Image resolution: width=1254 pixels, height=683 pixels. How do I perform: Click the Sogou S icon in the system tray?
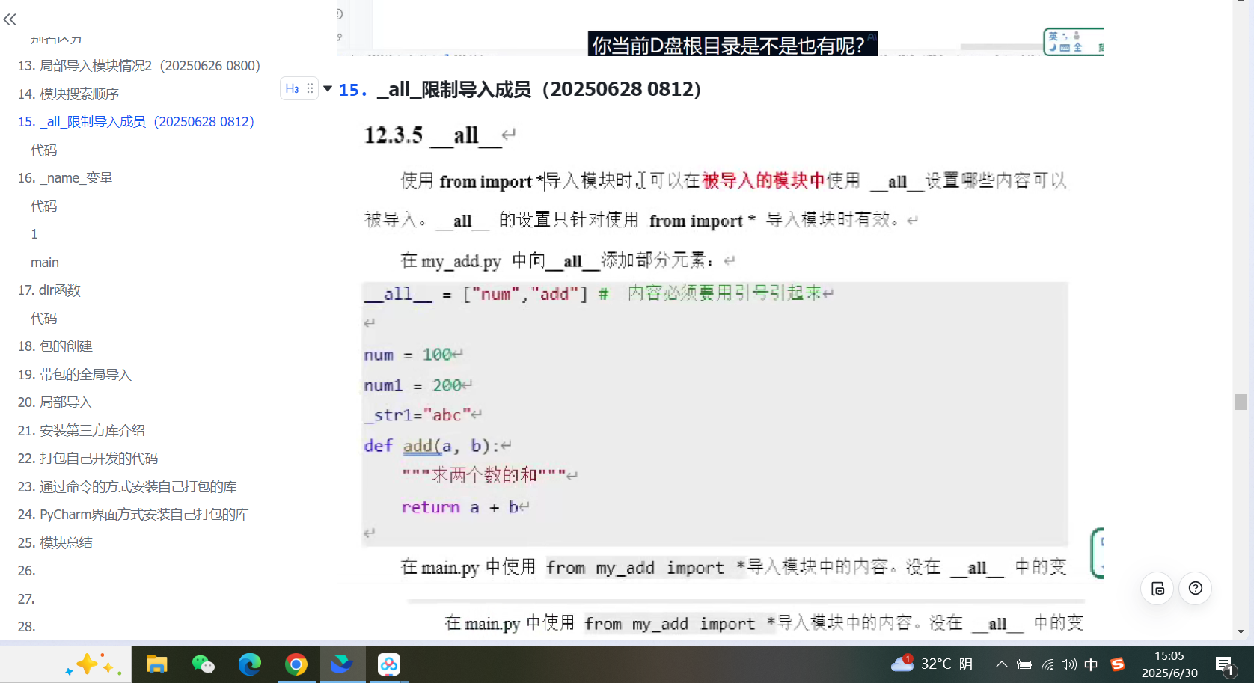coord(1118,664)
